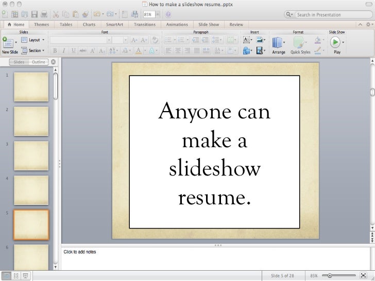The image size is (375, 281).
Task: Switch to Slides pane button
Action: pos(19,62)
